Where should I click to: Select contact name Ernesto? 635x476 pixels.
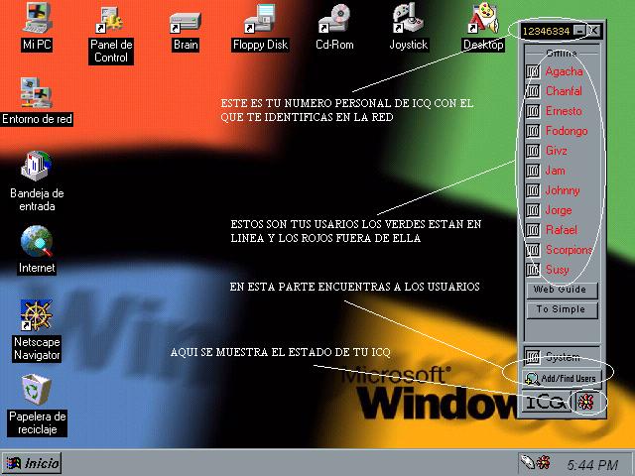(564, 111)
